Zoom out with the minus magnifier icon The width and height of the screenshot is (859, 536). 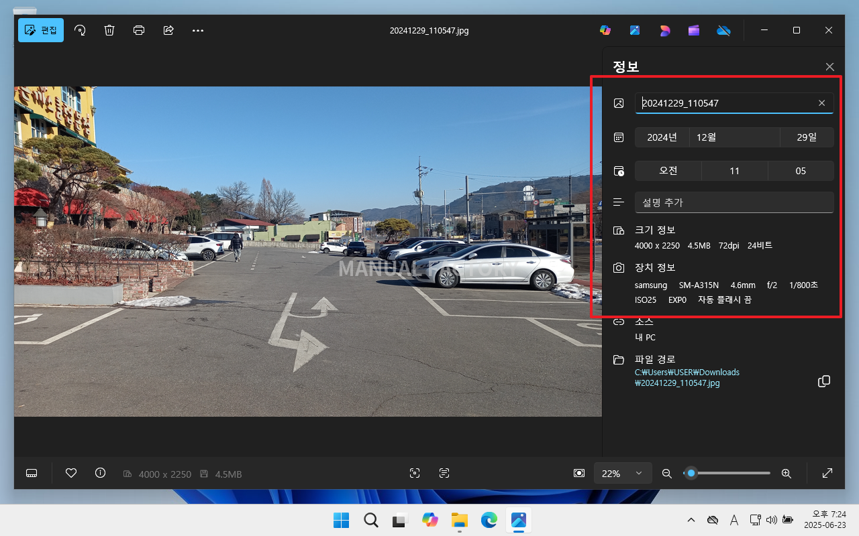(x=667, y=473)
